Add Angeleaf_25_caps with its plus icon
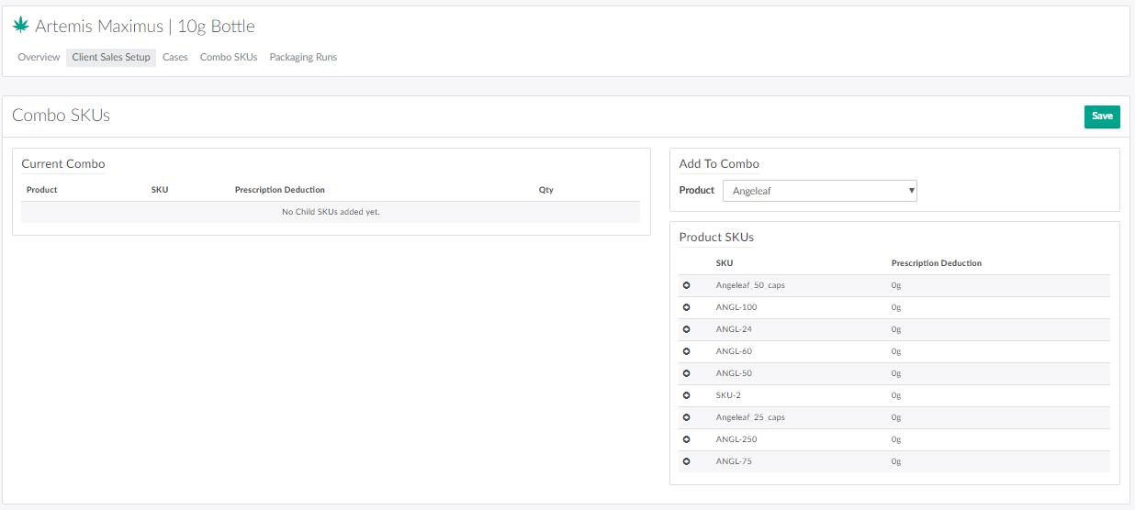This screenshot has width=1135, height=510. (686, 417)
